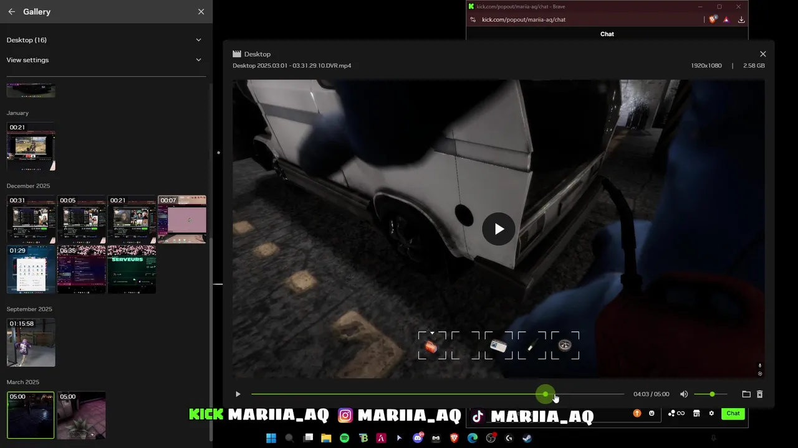Open the 01:15:58 September clip thumbnail
Screen dimensions: 798x448
(31, 342)
